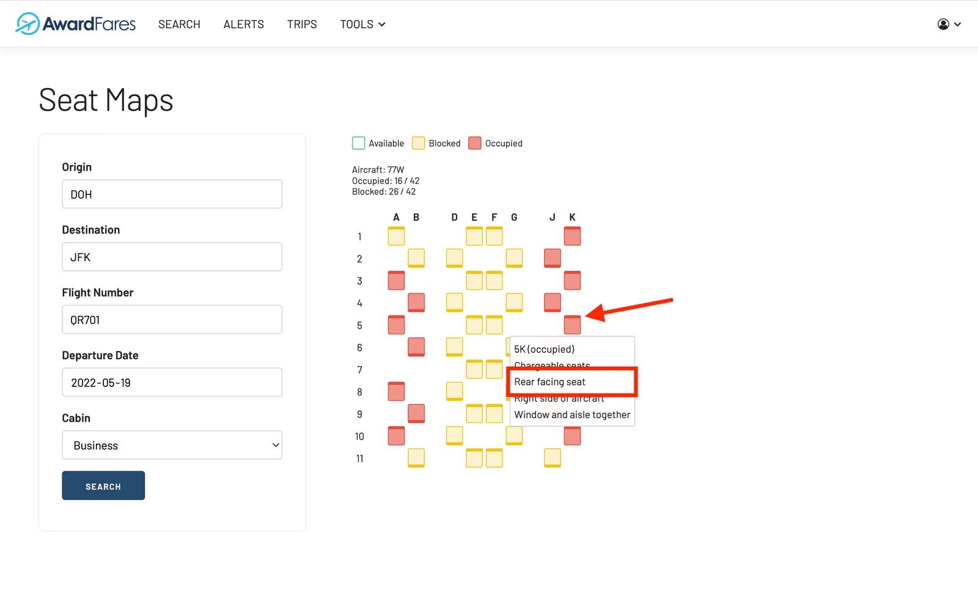Click the Seat Maps page heading

(106, 100)
